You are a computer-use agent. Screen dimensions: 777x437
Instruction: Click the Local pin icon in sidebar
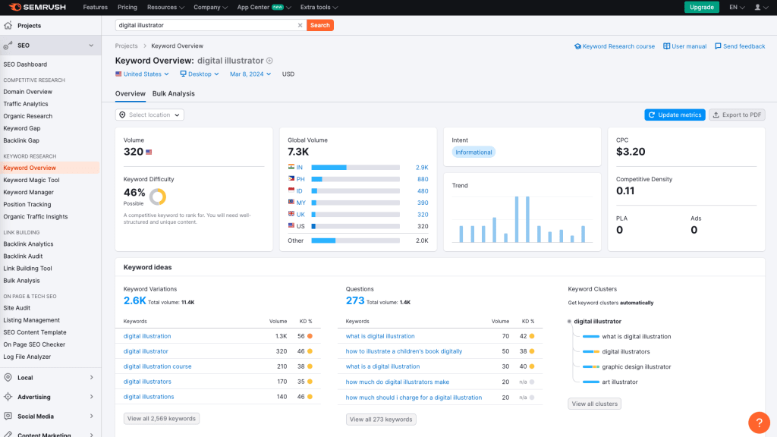tap(8, 378)
